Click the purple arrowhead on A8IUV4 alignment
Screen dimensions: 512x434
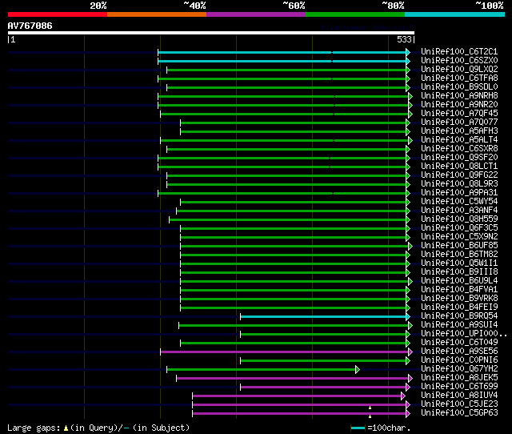[x=403, y=396]
